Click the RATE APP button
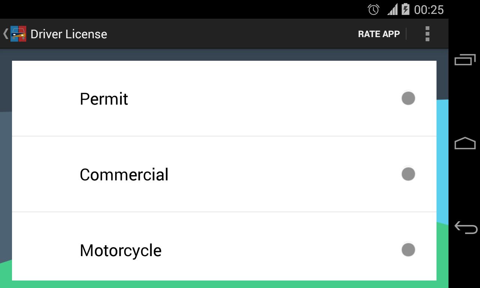Viewport: 480px width, 288px height. coord(379,34)
